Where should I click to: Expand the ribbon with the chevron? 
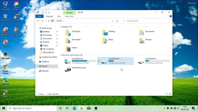(167, 16)
